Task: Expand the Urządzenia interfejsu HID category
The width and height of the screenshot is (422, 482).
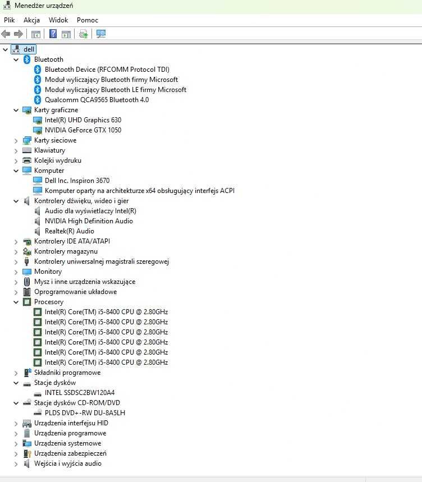Action: (x=16, y=423)
